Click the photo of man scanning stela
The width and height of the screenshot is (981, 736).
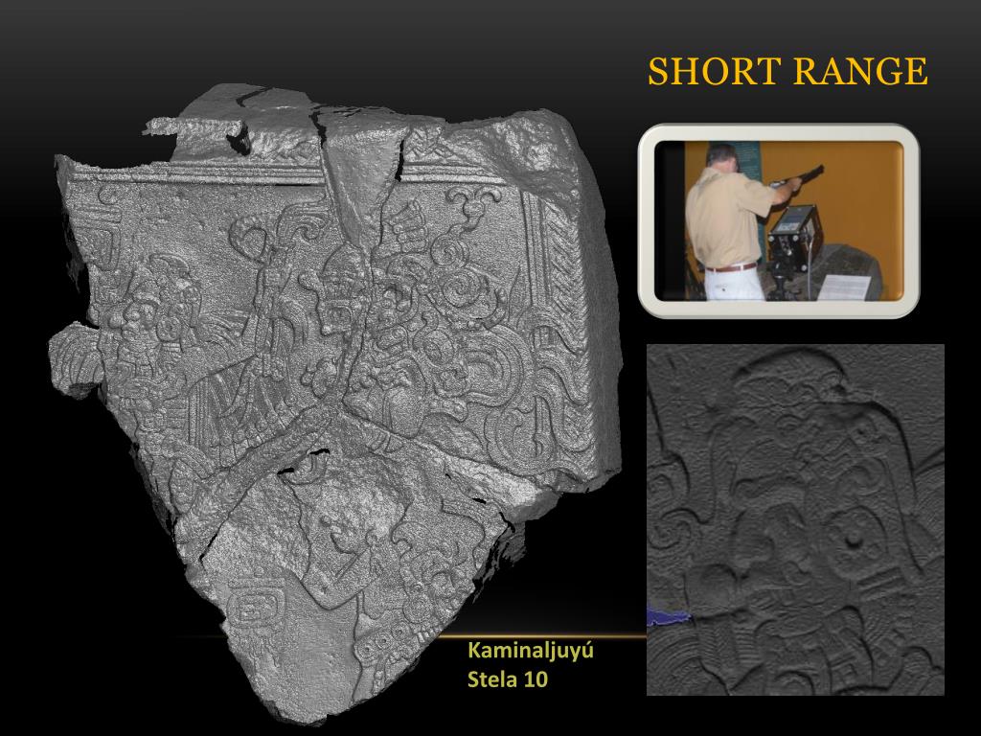click(x=778, y=220)
